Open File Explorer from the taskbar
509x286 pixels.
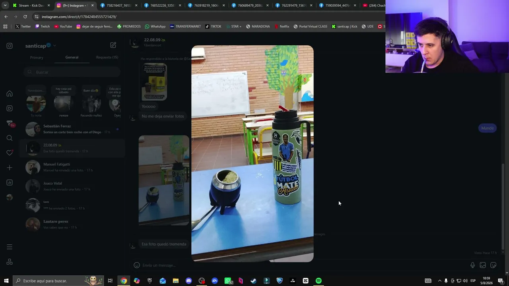175,281
